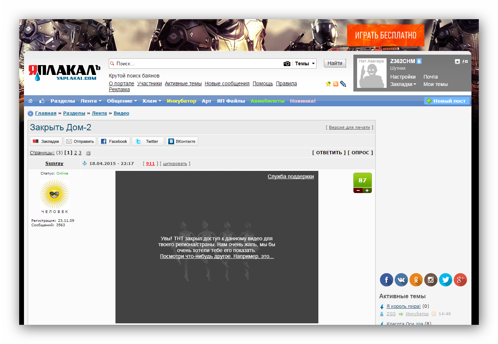The image size is (498, 344).
Task: Open Служба поддержки link in video
Action: (291, 176)
